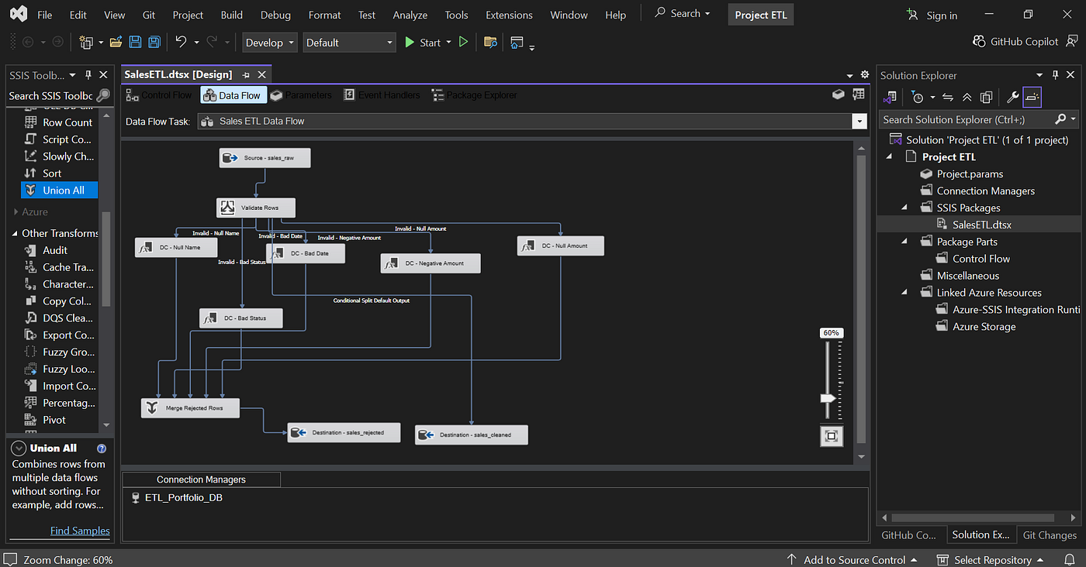1086x567 pixels.
Task: Select the Fuzzy Lookup toolbox item
Action: 58,369
